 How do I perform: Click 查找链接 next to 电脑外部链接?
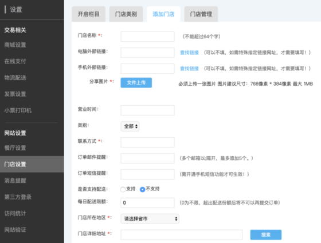point(189,53)
